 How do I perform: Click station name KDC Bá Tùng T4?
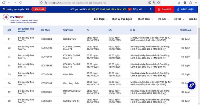pyautogui.click(x=71, y=101)
